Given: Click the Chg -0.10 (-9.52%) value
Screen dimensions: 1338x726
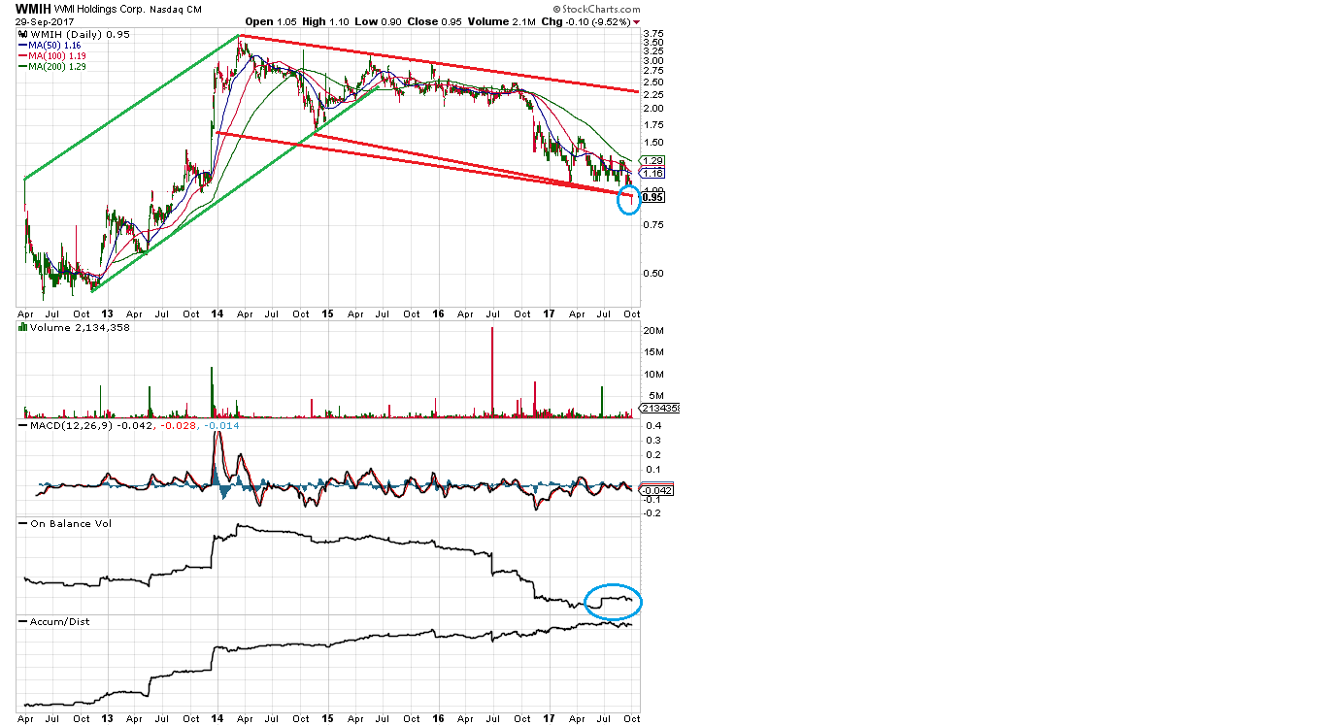Looking at the screenshot, I should point(585,21).
